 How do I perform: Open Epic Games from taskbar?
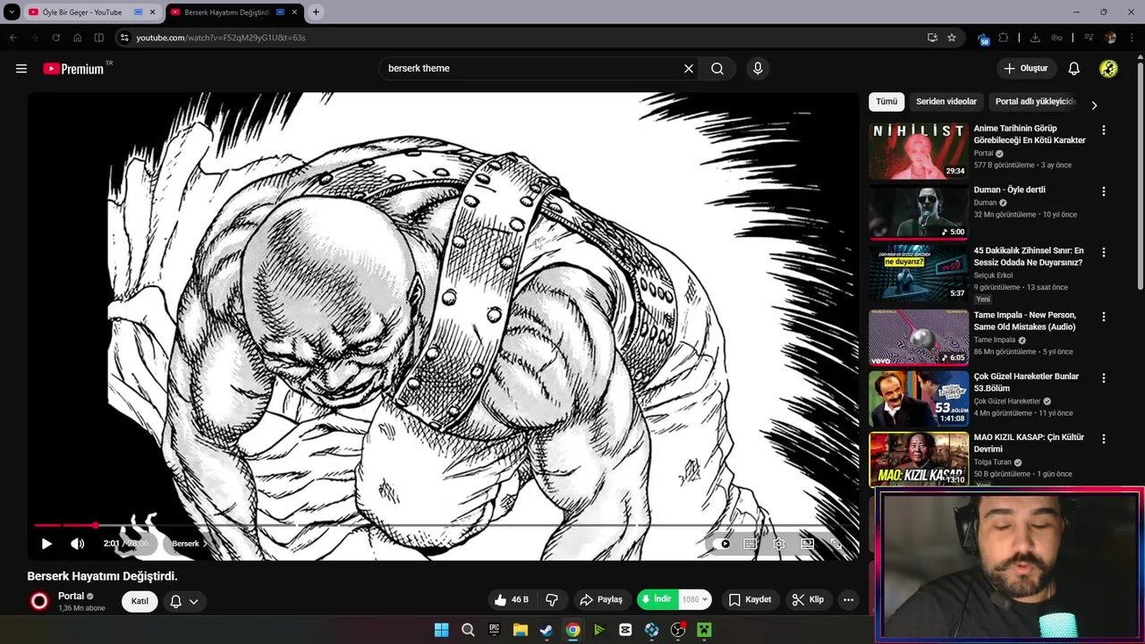coord(494,630)
